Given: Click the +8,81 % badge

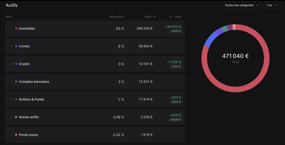Looking at the screenshot, I should 176,102.
